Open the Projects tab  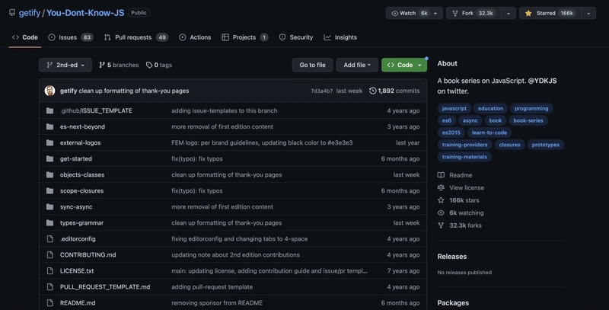244,37
